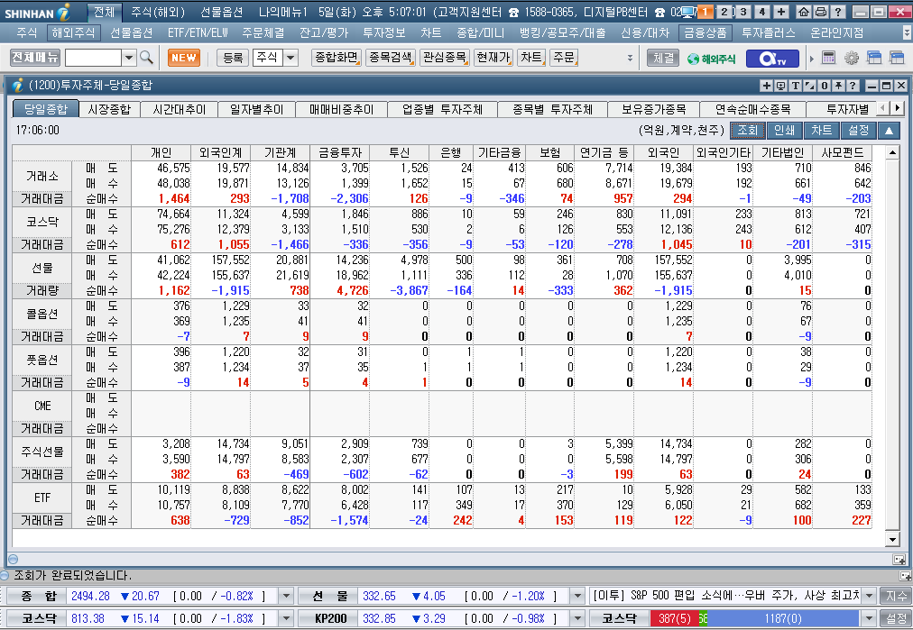Click the 인쇄 print button
Image resolution: width=913 pixels, height=630 pixels.
[x=784, y=131]
